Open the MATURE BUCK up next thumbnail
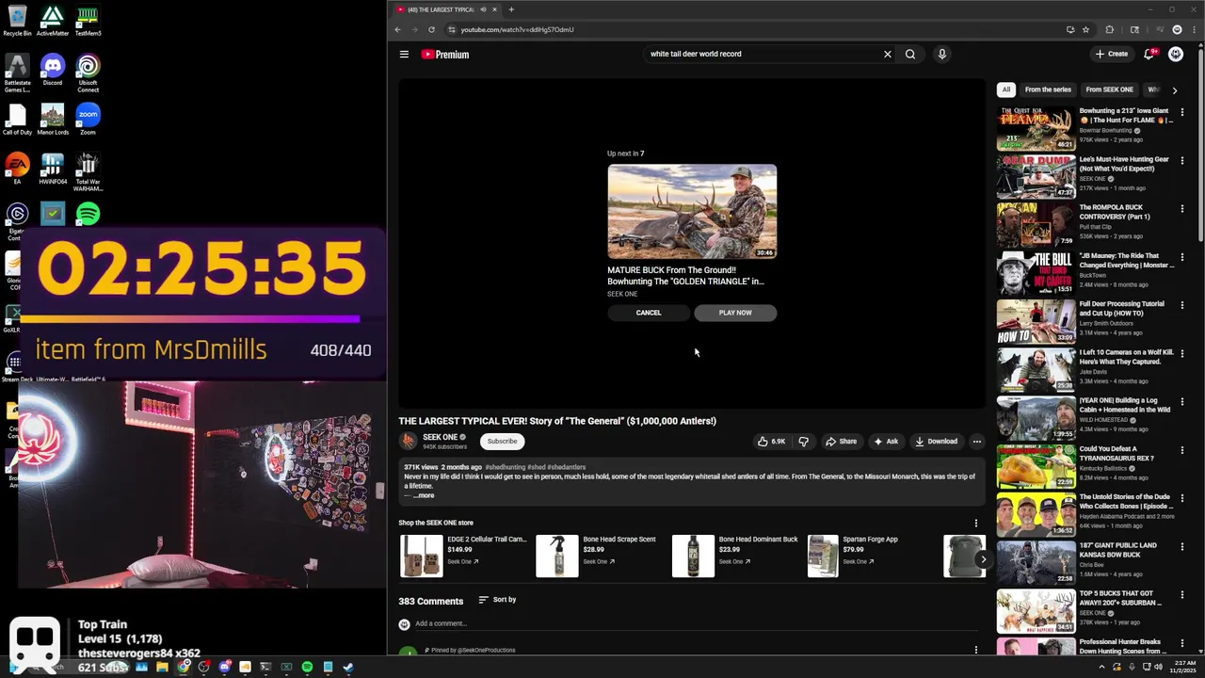 (692, 212)
